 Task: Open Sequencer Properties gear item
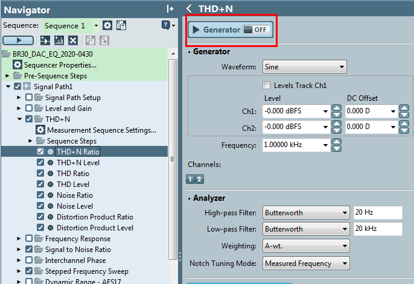tap(18, 65)
